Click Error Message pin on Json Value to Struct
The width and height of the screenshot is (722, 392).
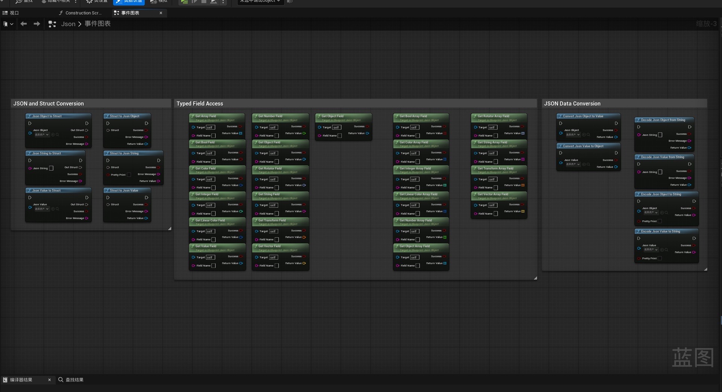pyautogui.click(x=87, y=218)
